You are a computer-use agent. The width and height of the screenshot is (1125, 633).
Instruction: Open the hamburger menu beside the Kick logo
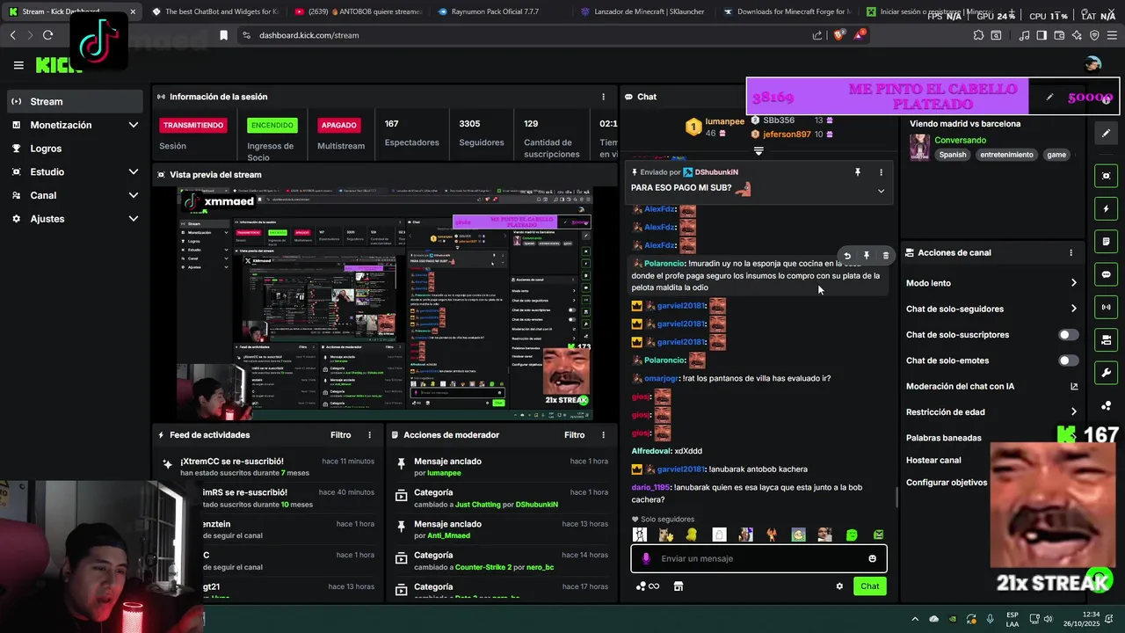point(18,65)
